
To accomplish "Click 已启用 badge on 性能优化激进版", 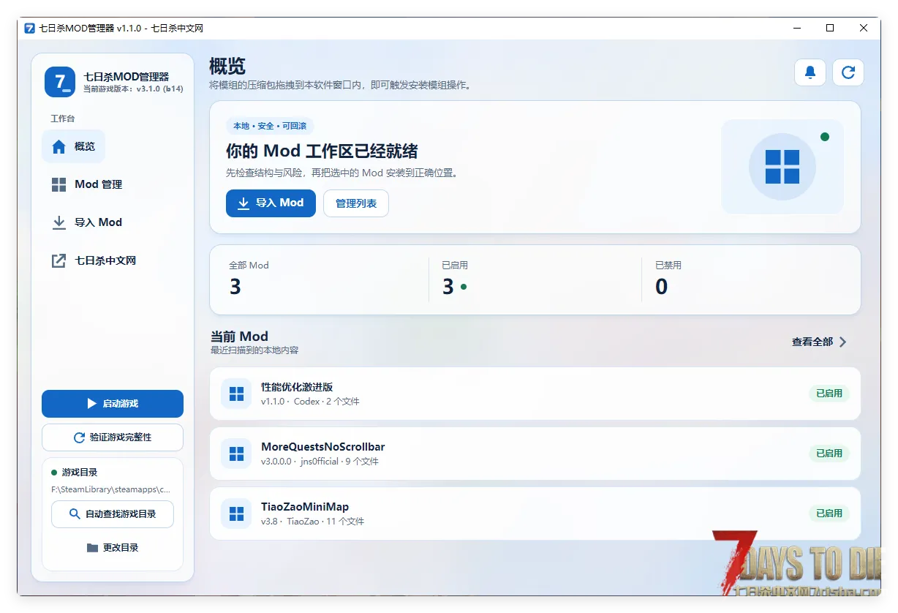I will click(829, 394).
